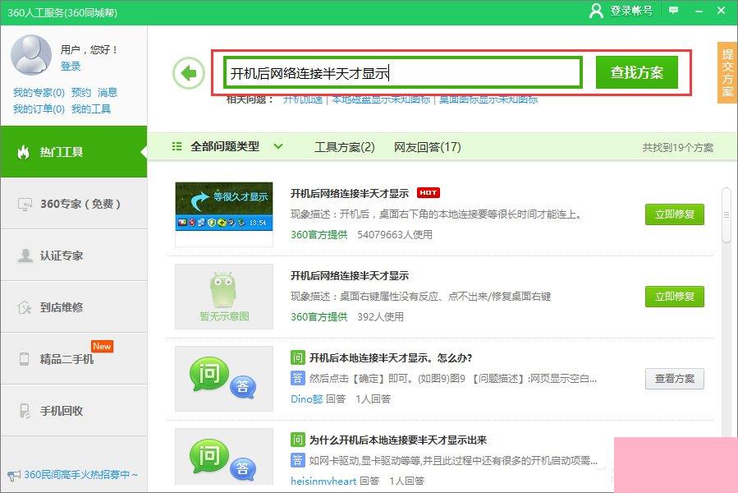Click related link 桌面图标显示未知图标
738x493 pixels.
tap(488, 99)
